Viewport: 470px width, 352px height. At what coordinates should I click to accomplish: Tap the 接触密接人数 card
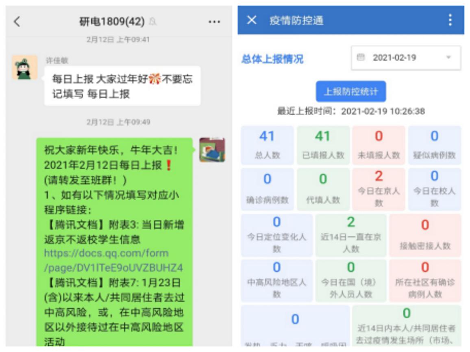[x=425, y=235]
